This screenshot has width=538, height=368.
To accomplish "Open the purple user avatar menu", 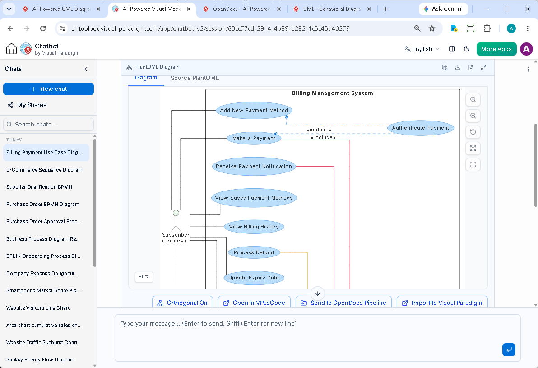I will pos(526,49).
